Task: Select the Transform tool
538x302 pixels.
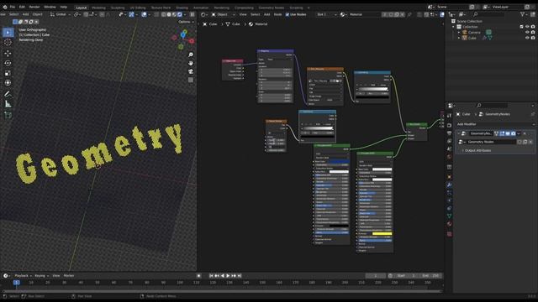Action: [x=8, y=83]
